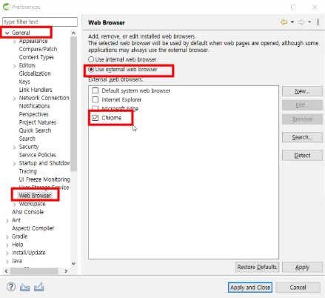The image size is (325, 298).
Task: Select Link Handlers in the tree
Action: pos(36,90)
